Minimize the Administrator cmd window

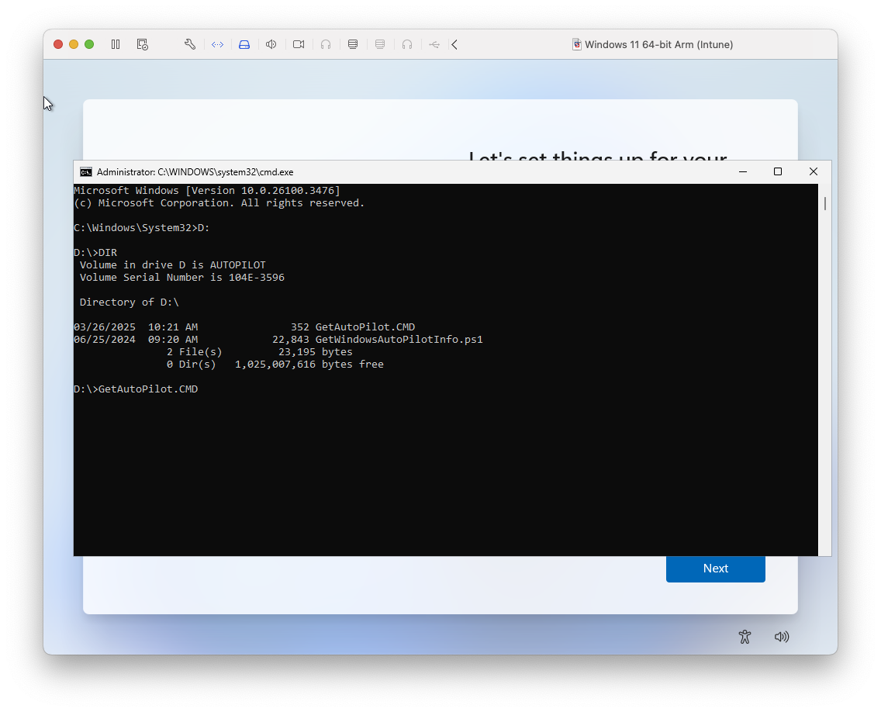[x=743, y=171]
